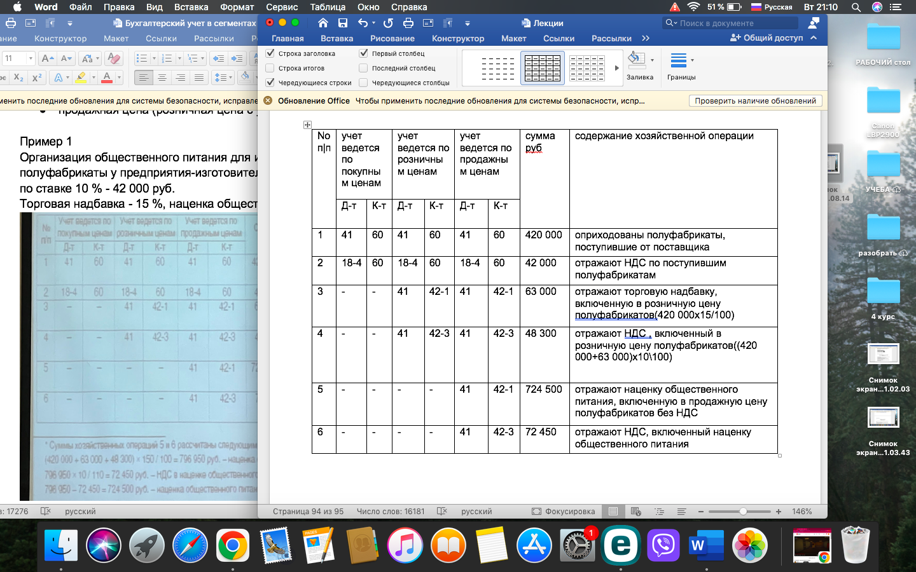916x572 pixels.
Task: Click the zoom in plus button in status bar
Action: pyautogui.click(x=779, y=511)
